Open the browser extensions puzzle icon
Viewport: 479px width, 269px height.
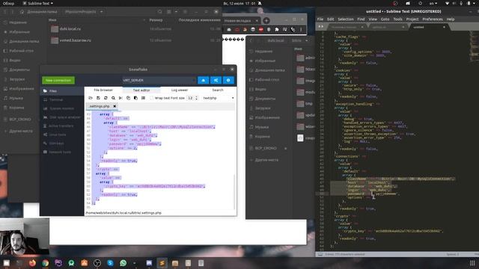[277, 30]
